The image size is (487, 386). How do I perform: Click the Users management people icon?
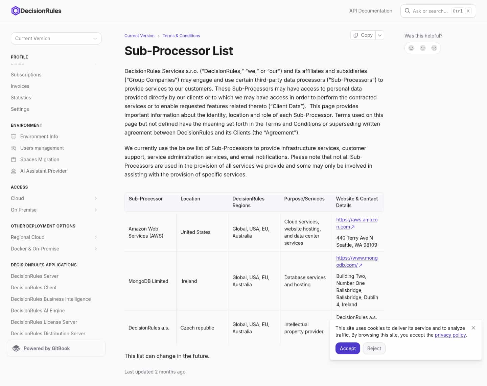coord(14,148)
